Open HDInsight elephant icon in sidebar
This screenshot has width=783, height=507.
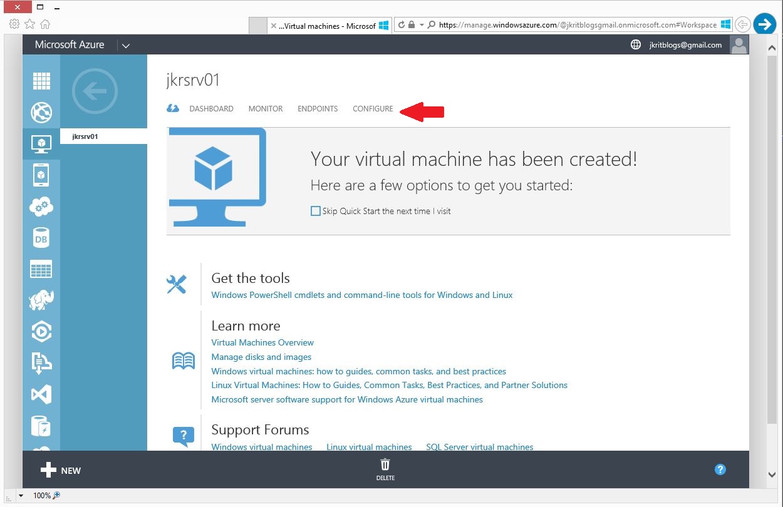coord(41,300)
